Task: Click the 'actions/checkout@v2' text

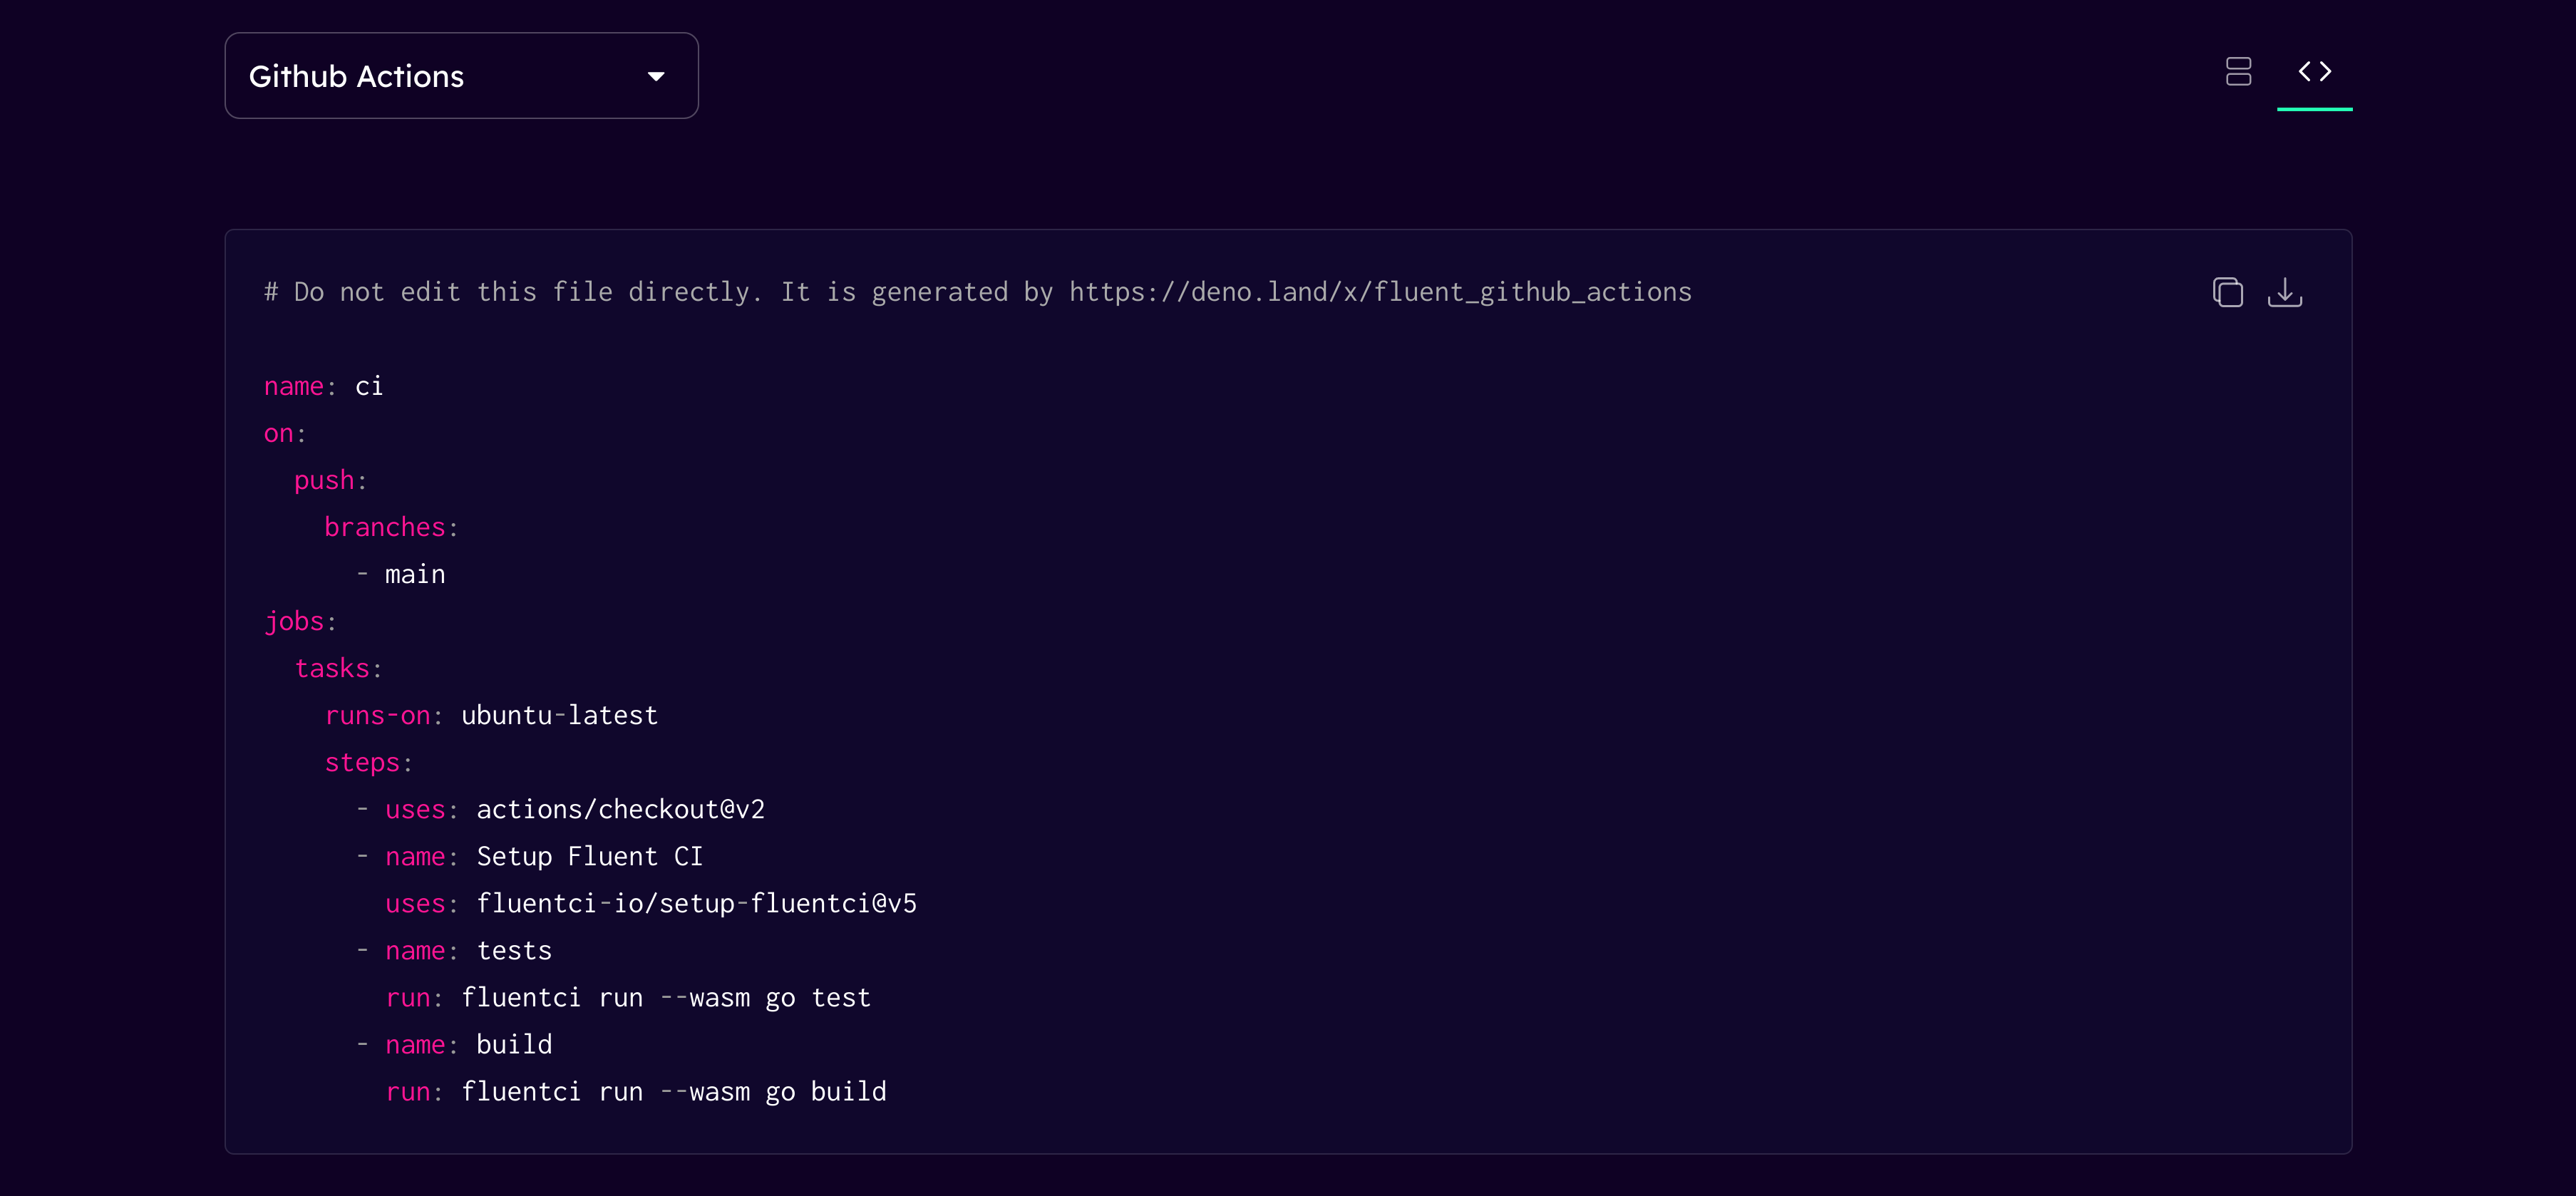Action: point(620,810)
